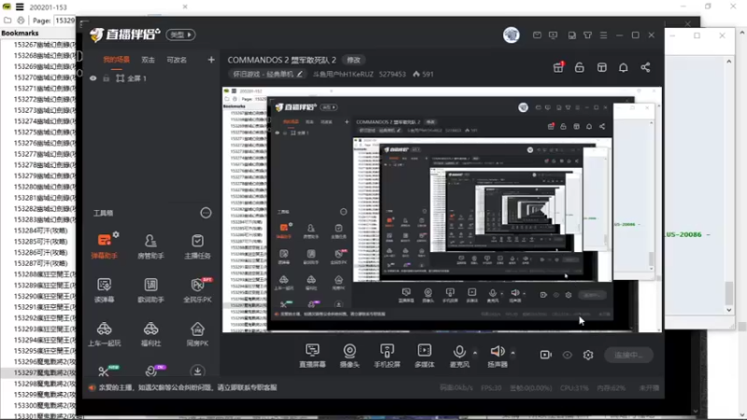Open the notification bell
The height and width of the screenshot is (420, 747).
click(x=623, y=67)
